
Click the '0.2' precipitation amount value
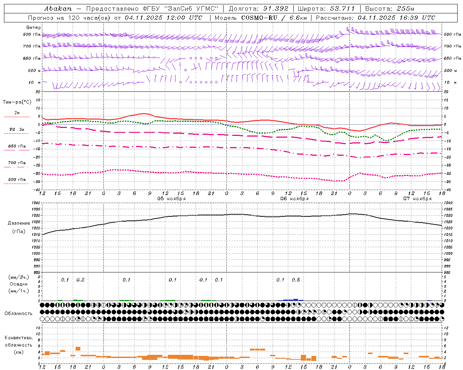pos(80,280)
